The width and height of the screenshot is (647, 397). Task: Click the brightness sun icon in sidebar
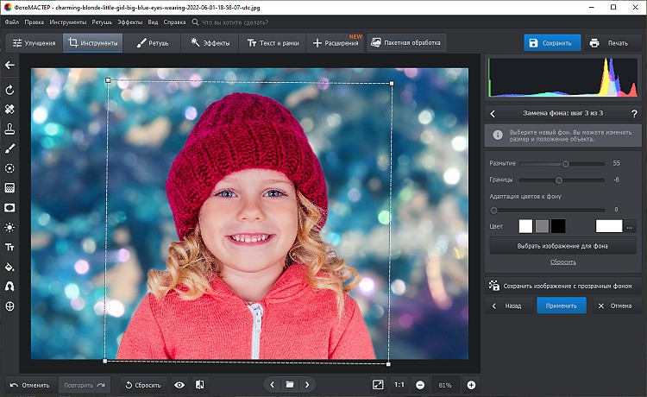click(9, 227)
